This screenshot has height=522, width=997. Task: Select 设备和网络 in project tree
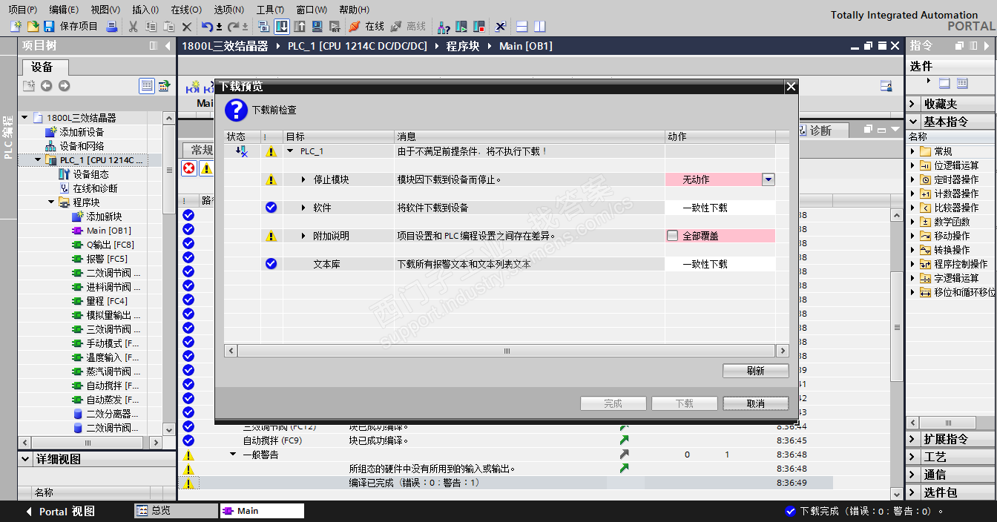82,146
